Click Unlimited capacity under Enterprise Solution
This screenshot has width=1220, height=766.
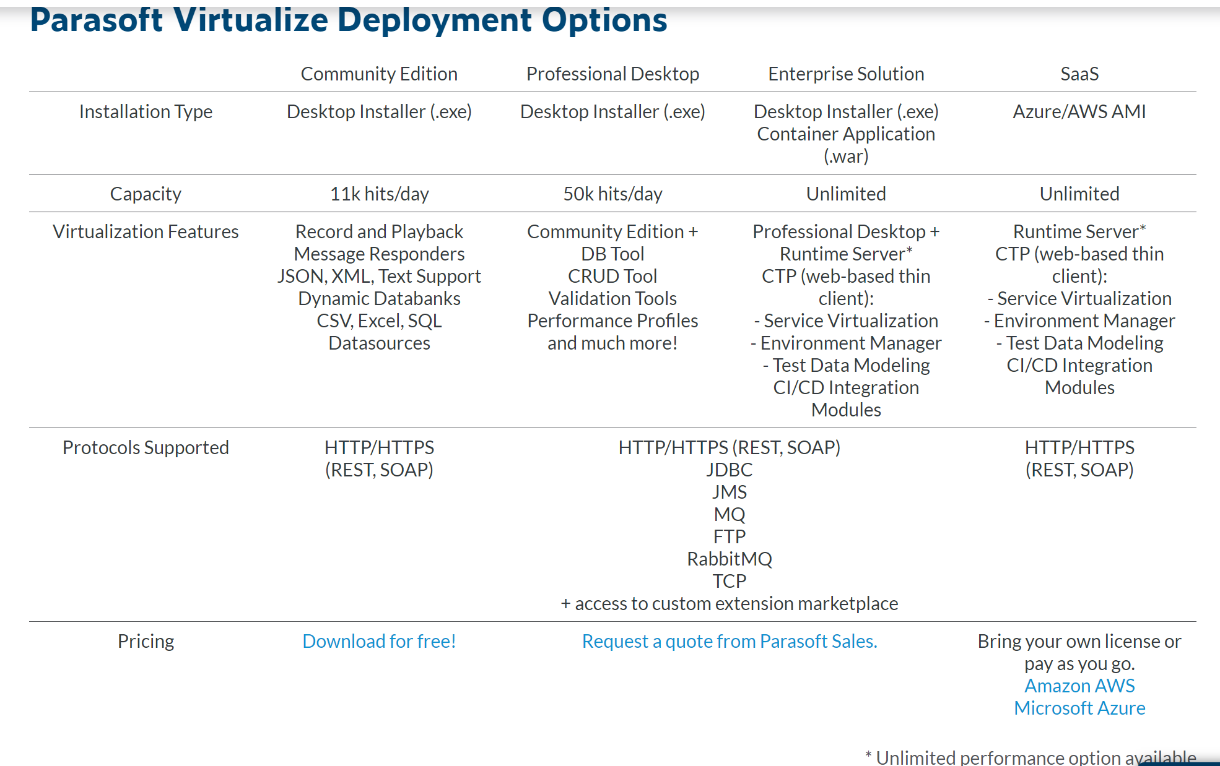846,194
